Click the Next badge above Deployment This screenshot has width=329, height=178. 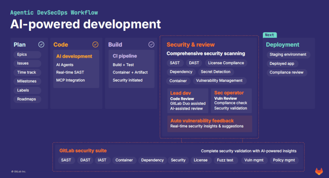click(270, 35)
